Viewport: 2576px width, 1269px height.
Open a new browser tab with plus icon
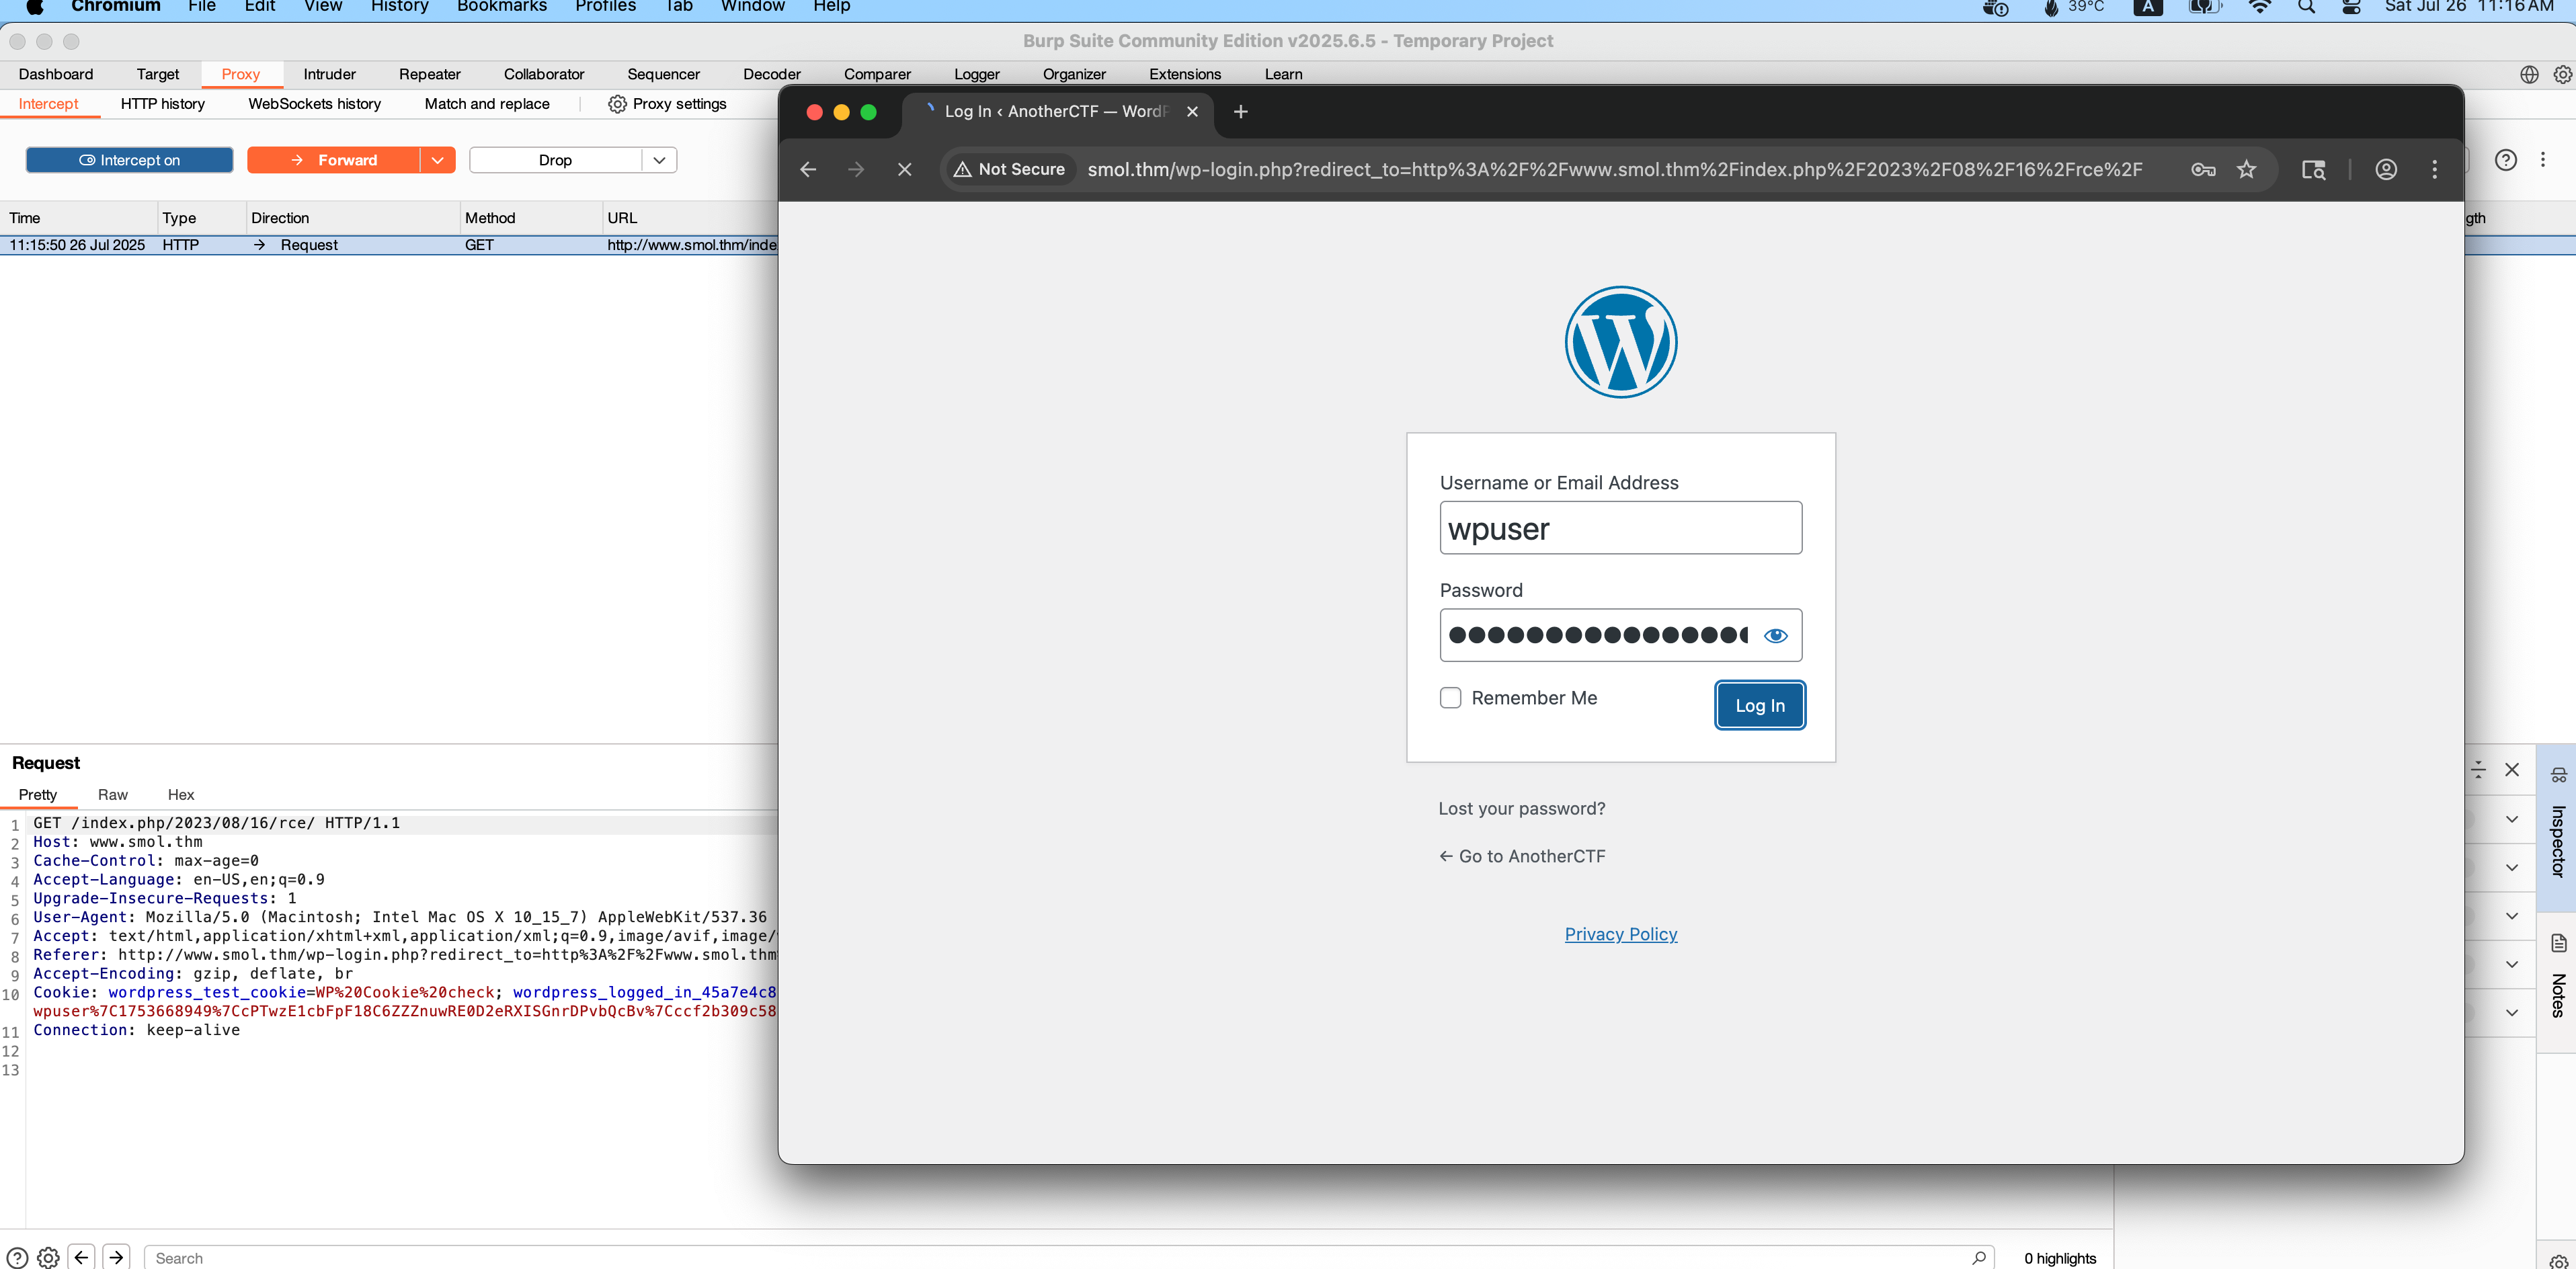coord(1240,112)
